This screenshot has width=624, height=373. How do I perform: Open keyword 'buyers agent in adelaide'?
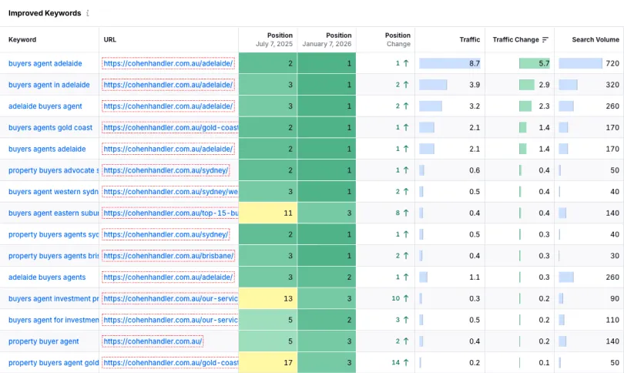click(49, 85)
